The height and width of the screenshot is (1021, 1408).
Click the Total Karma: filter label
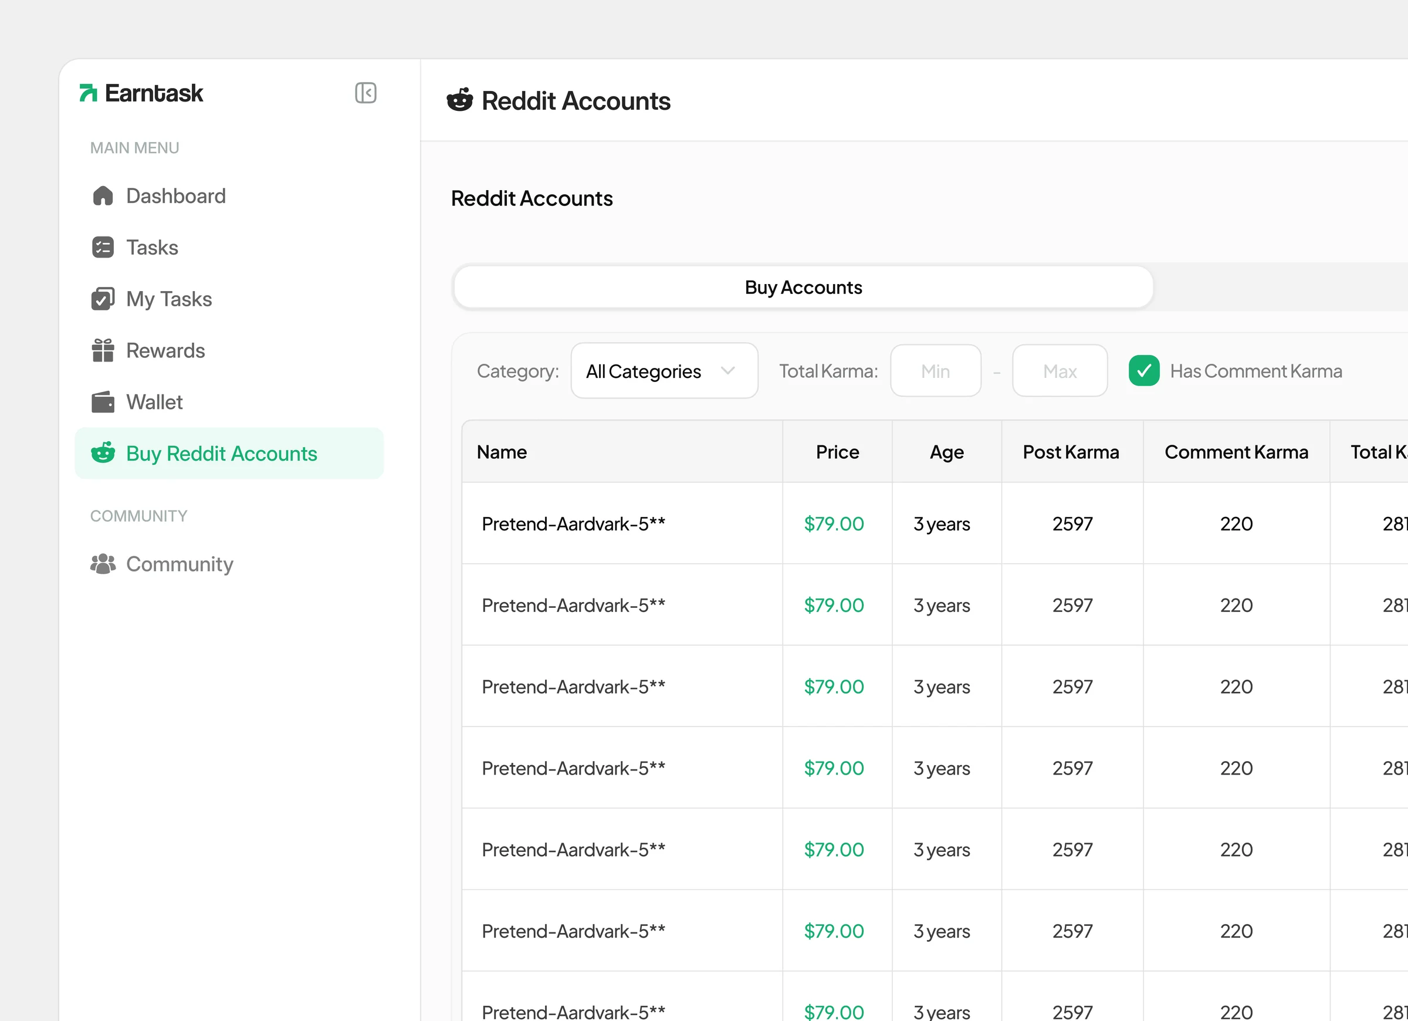(828, 371)
